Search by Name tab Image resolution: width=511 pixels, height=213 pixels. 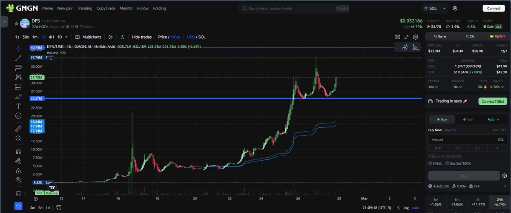pos(439,36)
